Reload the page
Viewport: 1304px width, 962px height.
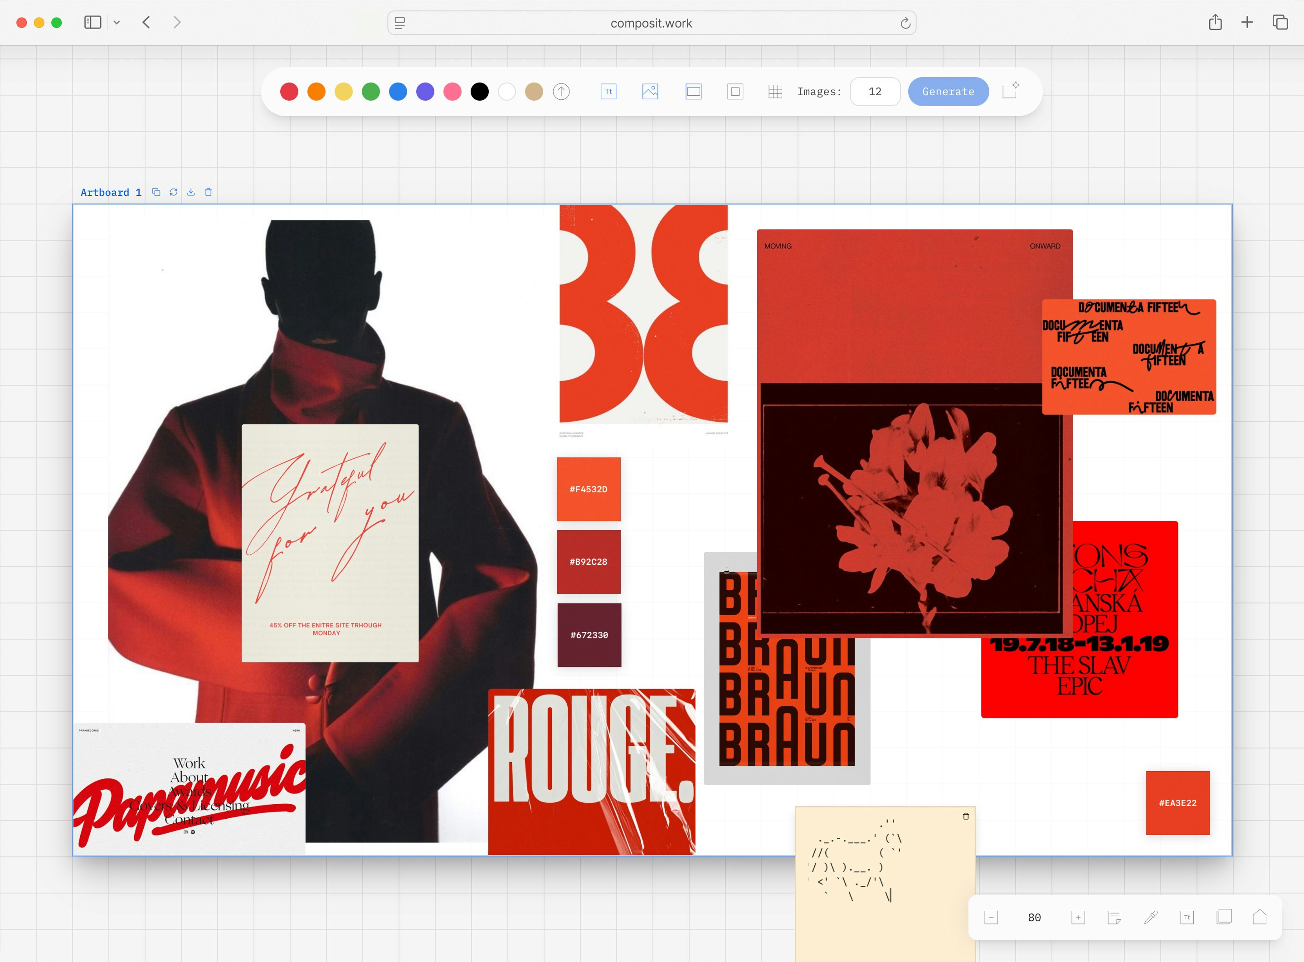pyautogui.click(x=905, y=23)
